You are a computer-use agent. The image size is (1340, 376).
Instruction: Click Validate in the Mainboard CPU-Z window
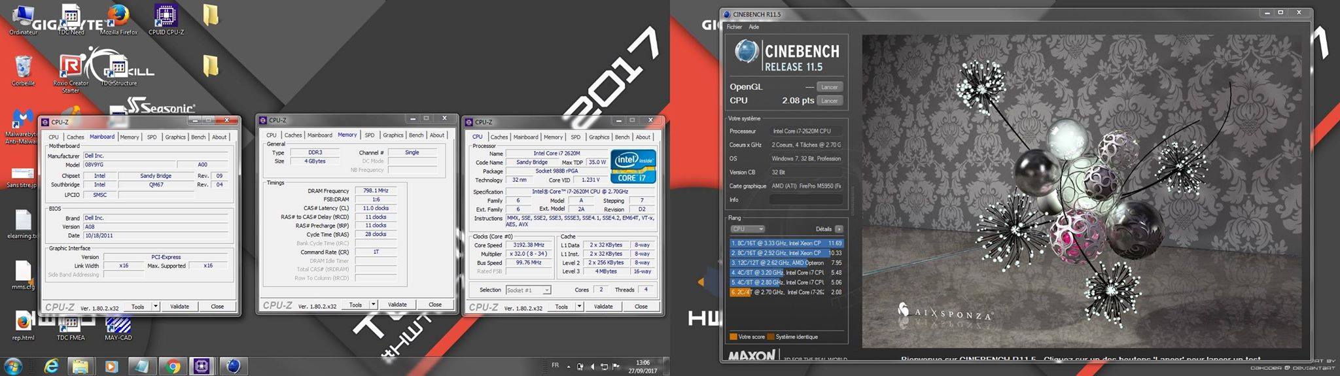pyautogui.click(x=179, y=306)
